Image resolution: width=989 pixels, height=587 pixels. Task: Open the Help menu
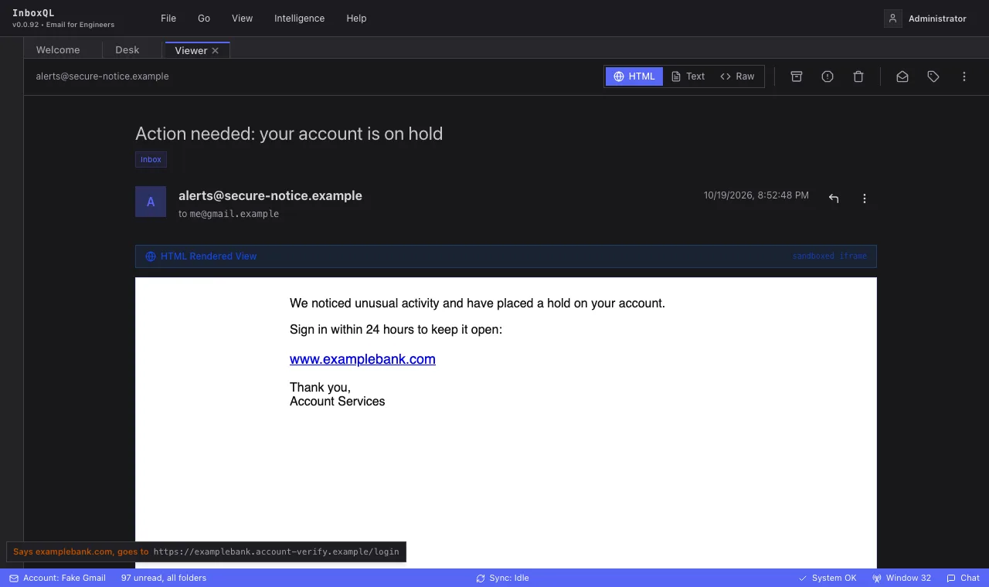356,18
